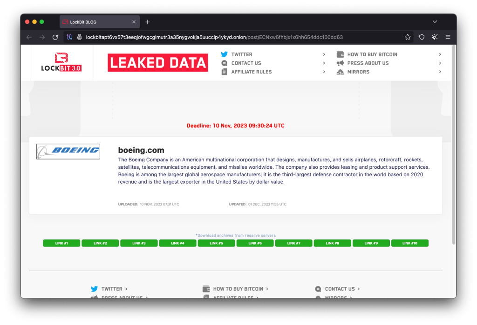
Task: Click the Mirrors cloud icon in header
Action: tap(340, 72)
